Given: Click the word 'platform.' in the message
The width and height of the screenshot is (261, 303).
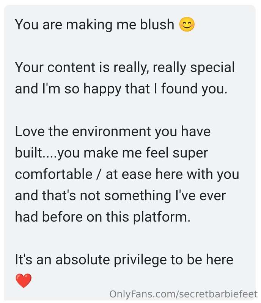Looking at the screenshot, I should [162, 217].
